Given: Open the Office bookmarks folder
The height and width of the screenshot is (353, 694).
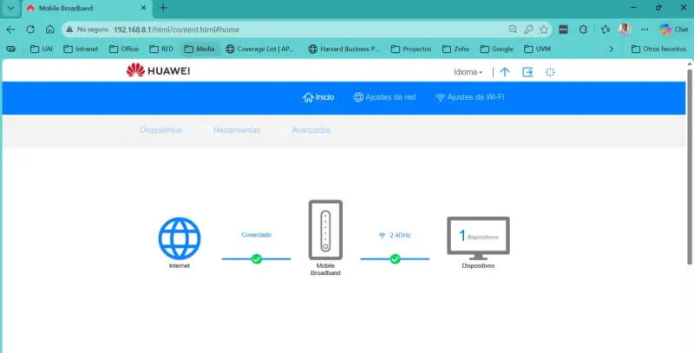Looking at the screenshot, I should pos(124,49).
